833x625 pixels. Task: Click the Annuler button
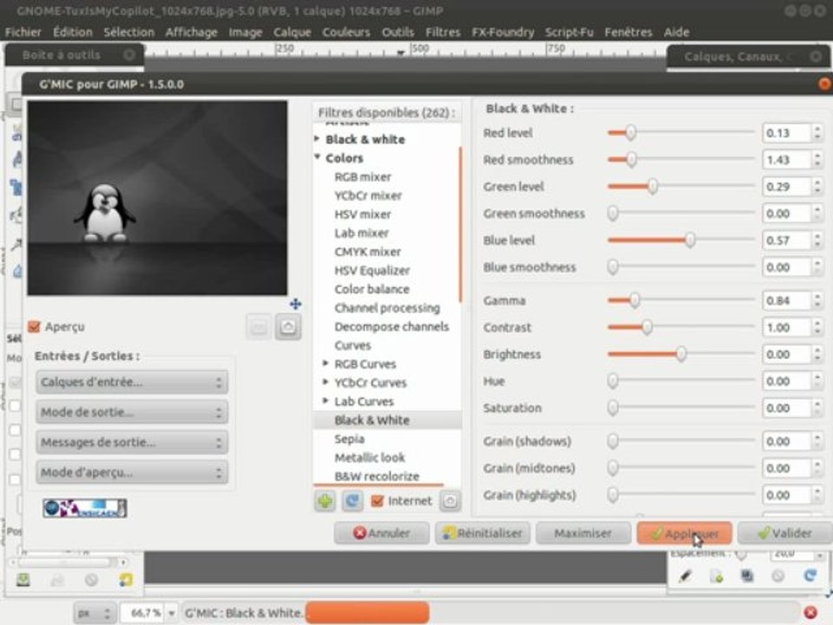tap(382, 533)
